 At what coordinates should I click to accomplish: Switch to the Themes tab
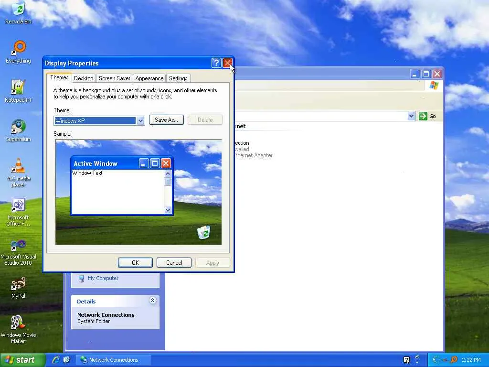[x=59, y=78]
